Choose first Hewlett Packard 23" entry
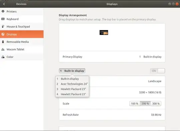The width and height of the screenshot is (180, 131). [72, 89]
